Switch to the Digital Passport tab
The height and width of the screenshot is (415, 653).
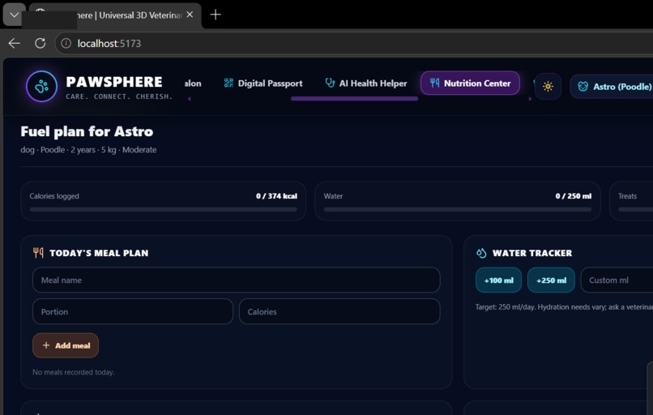click(x=263, y=83)
